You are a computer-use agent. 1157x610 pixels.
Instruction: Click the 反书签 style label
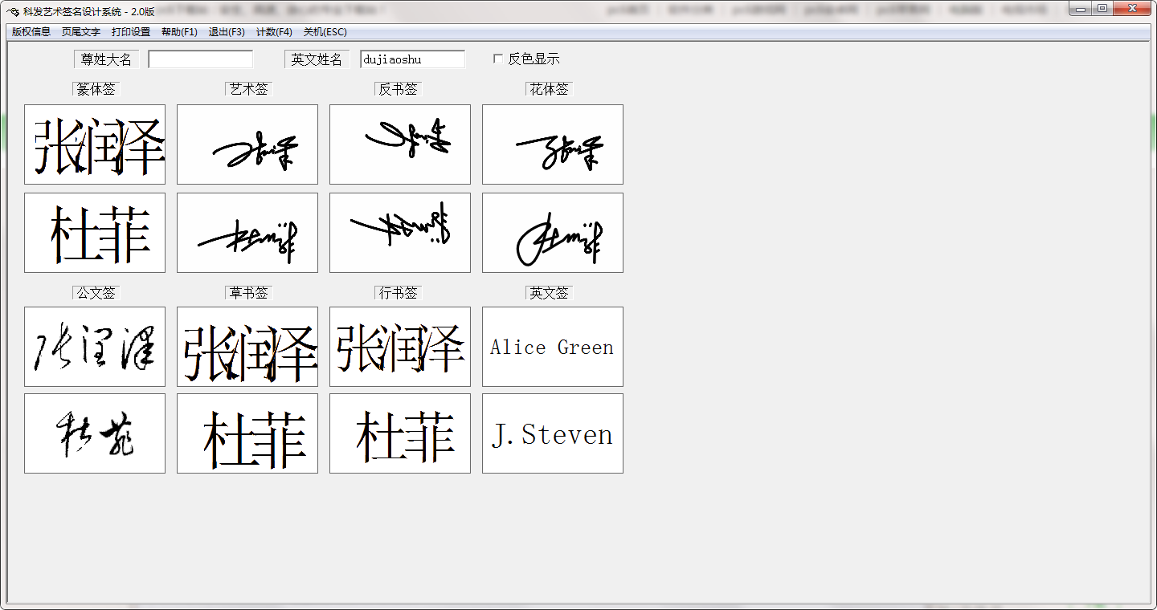pyautogui.click(x=398, y=89)
